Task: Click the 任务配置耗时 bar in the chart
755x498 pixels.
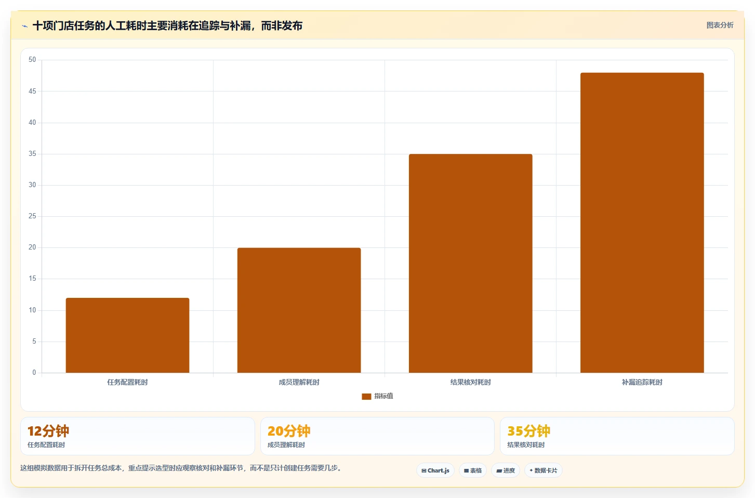Action: pos(127,335)
